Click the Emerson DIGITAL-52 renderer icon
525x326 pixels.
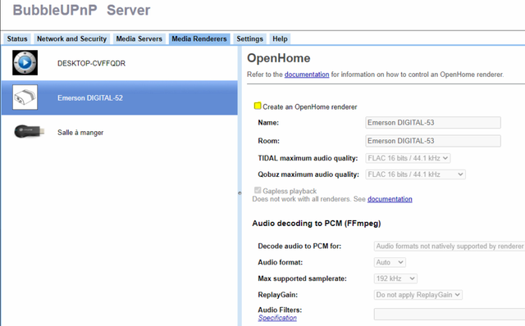point(25,97)
